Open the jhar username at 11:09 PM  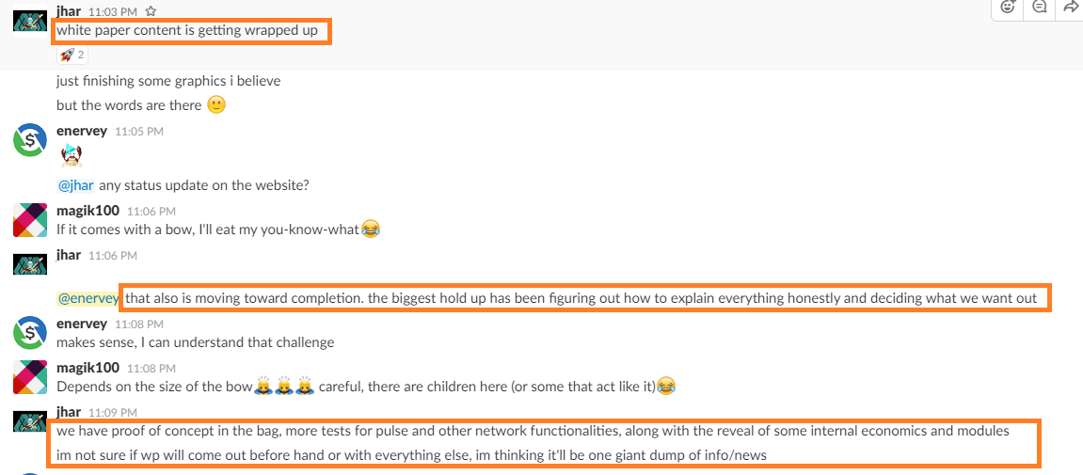click(69, 411)
